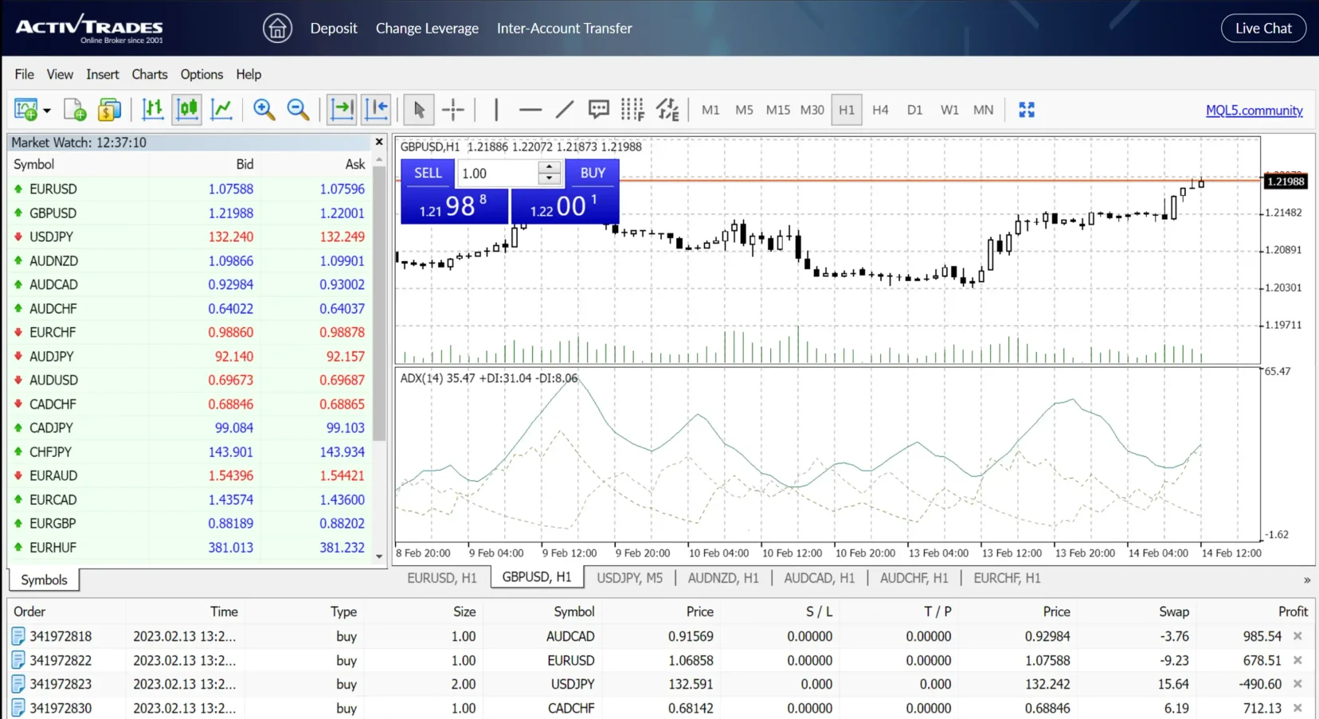Switch to line chart view
Screen dimensions: 1319x719
(221, 110)
